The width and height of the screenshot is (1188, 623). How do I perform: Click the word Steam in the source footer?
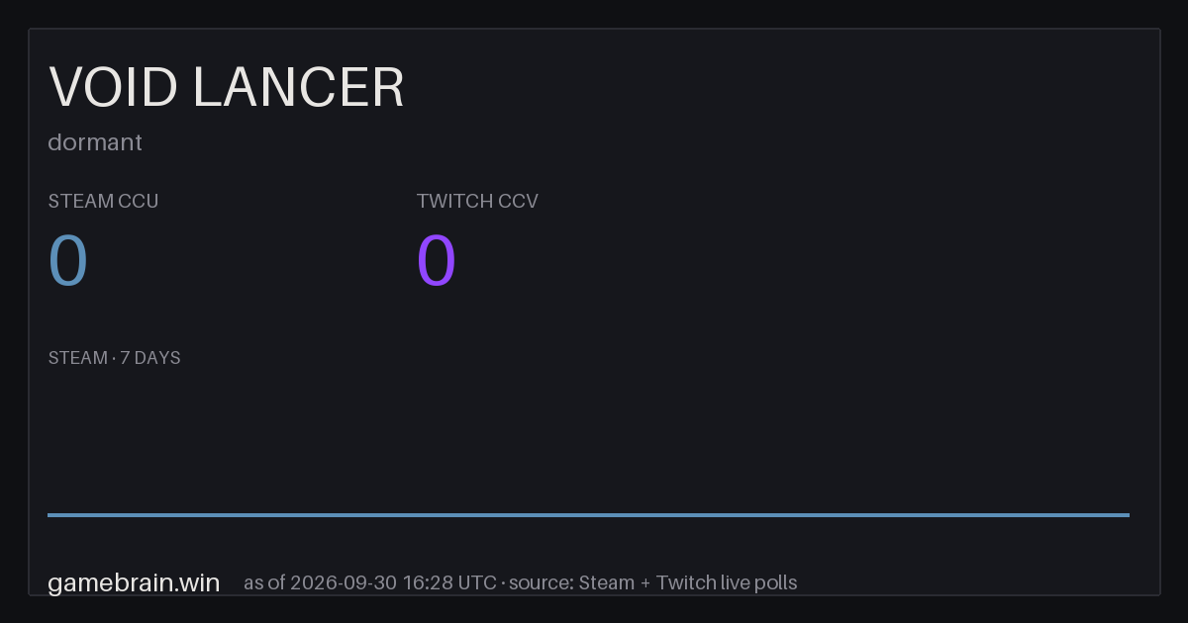(606, 582)
